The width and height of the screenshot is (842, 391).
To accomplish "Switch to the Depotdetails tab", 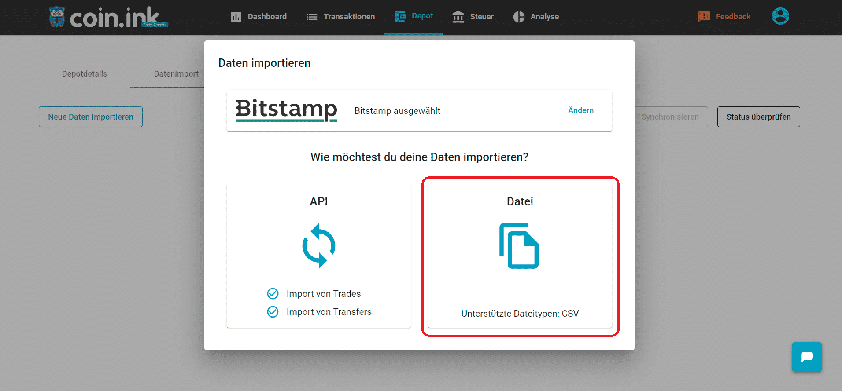I will (85, 74).
